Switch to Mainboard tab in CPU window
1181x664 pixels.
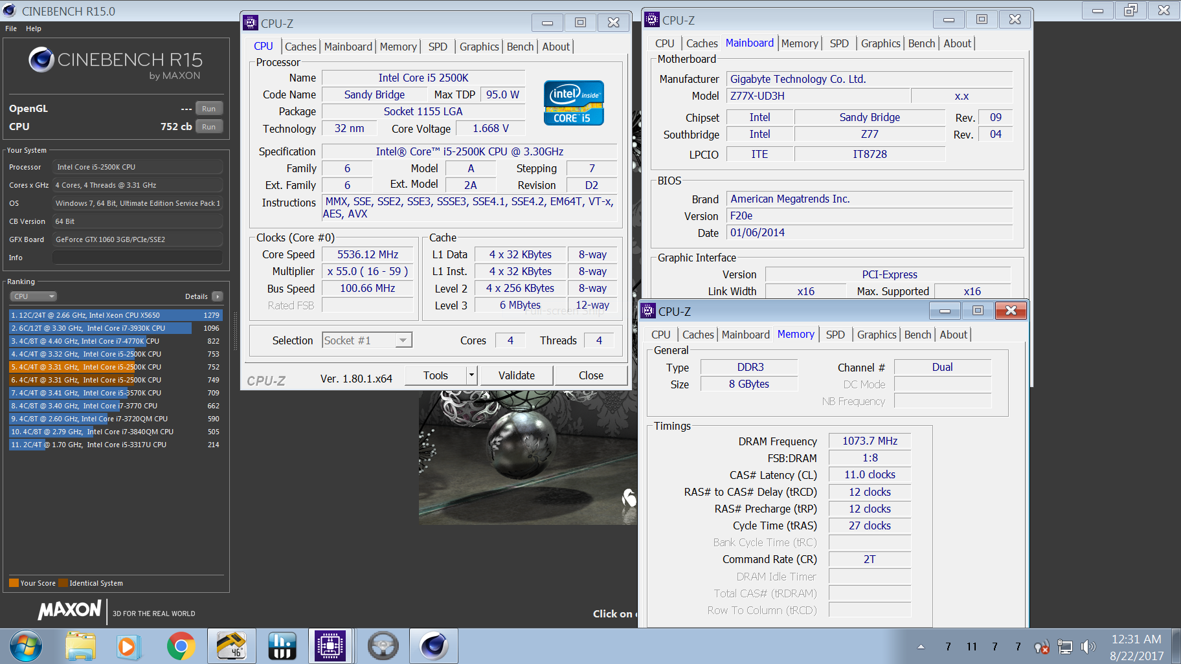(348, 47)
